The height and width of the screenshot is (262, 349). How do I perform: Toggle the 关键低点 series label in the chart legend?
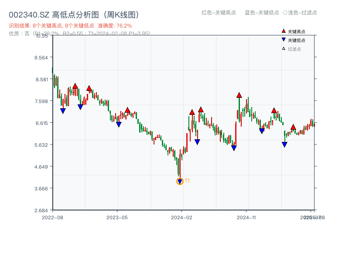(x=297, y=40)
